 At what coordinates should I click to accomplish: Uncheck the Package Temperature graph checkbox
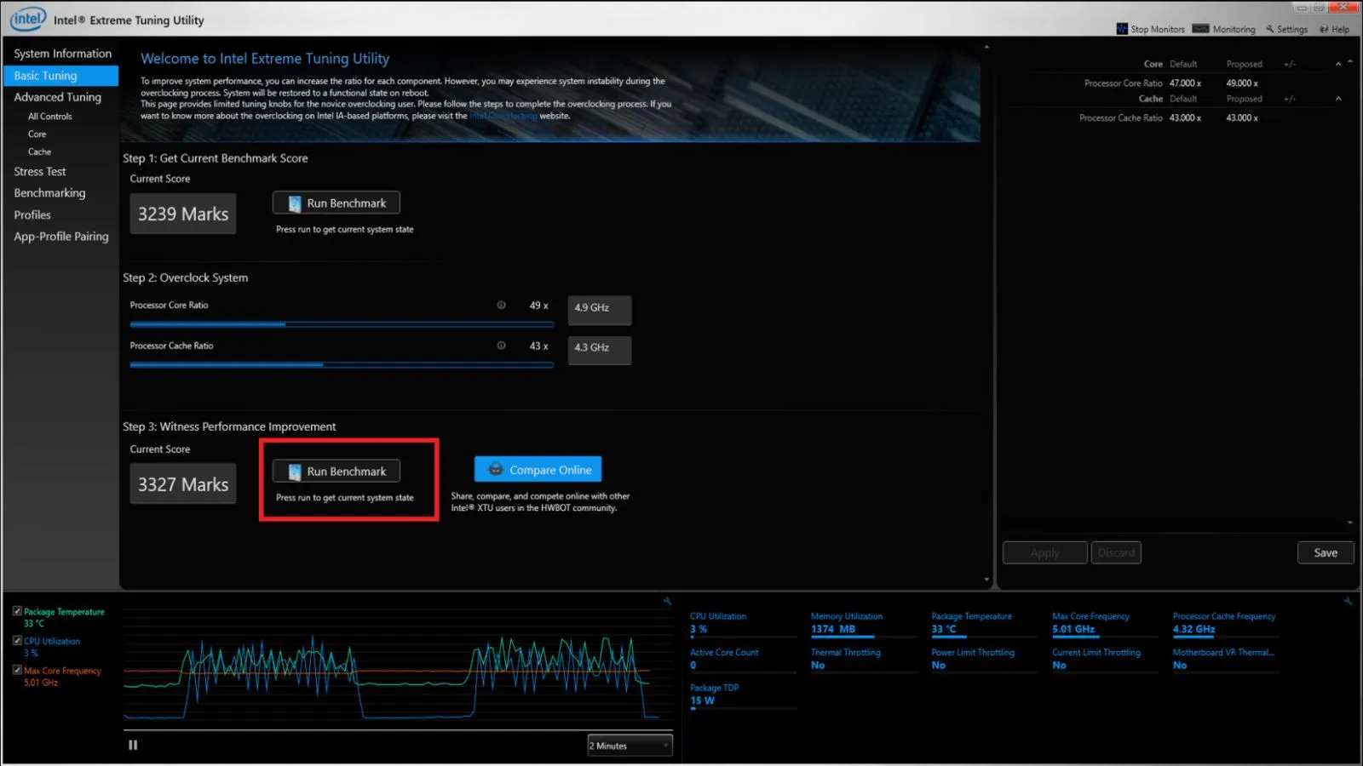click(x=17, y=611)
